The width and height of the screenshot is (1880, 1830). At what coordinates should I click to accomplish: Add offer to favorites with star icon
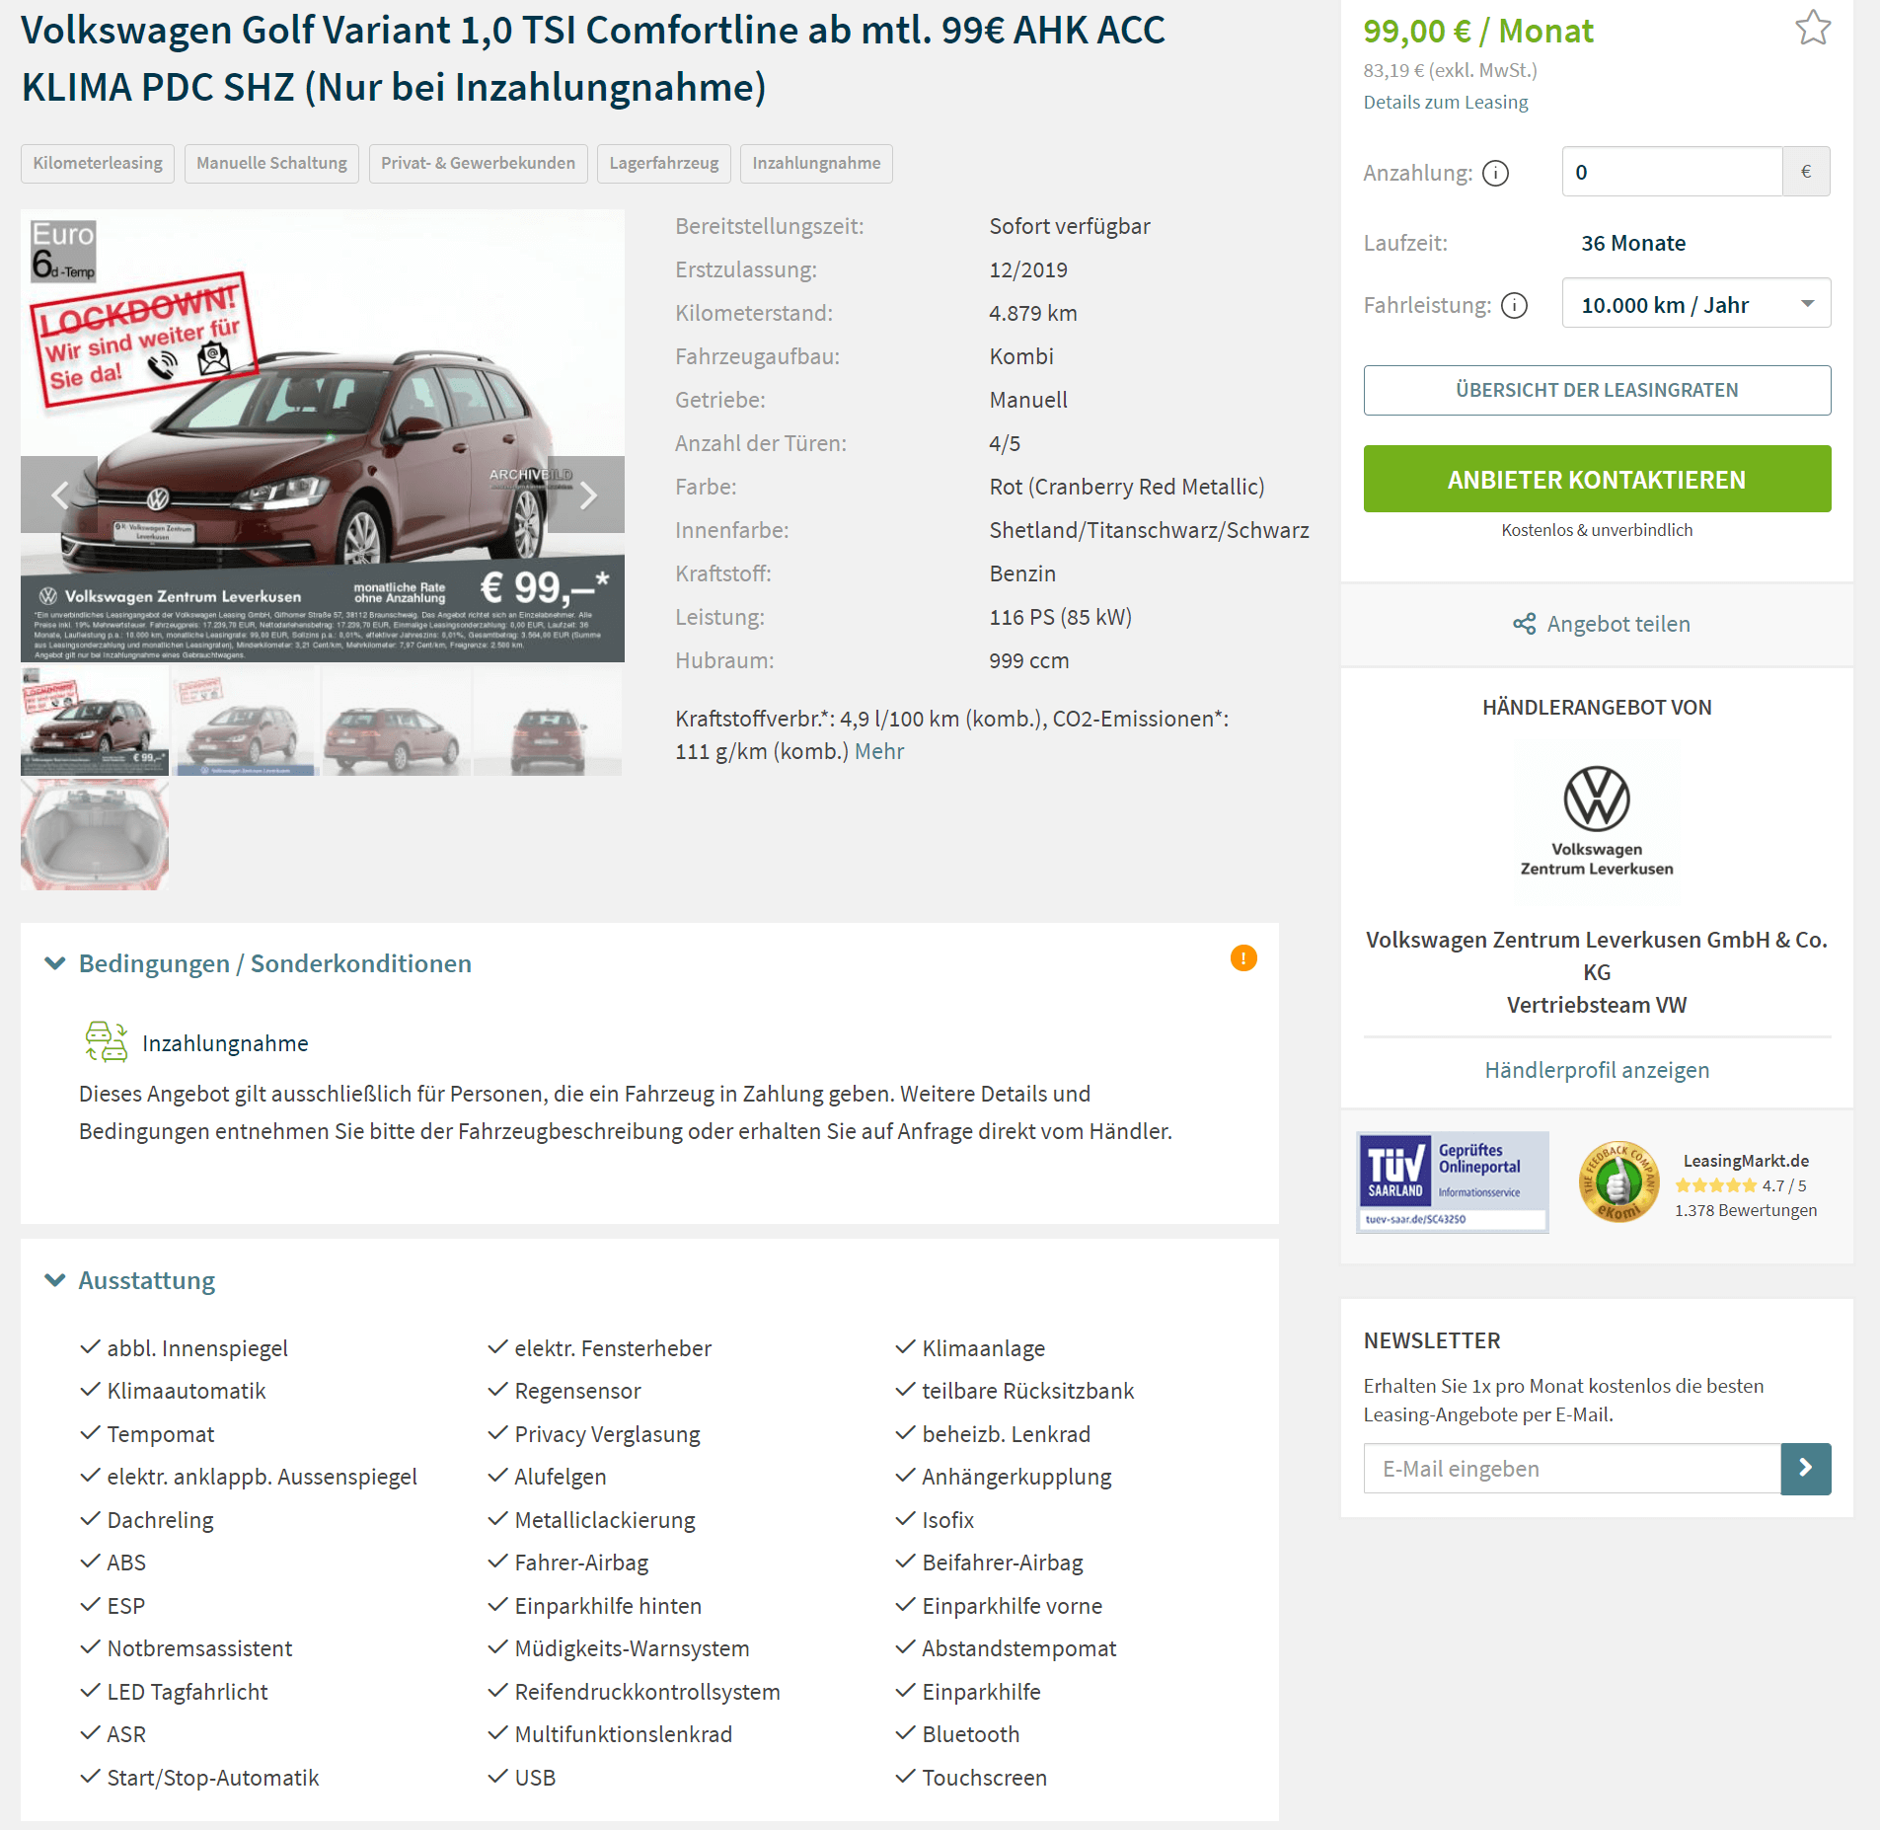(x=1812, y=28)
